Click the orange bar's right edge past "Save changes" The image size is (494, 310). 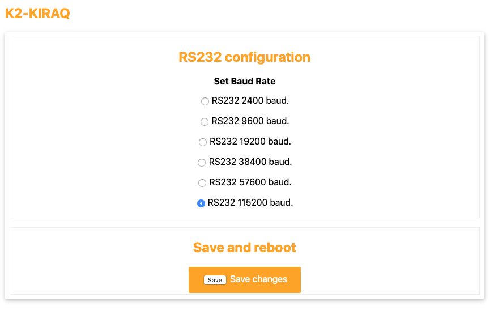pyautogui.click(x=295, y=280)
